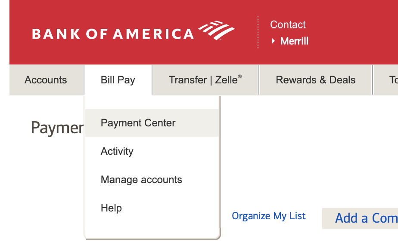398x245 pixels.
Task: Click Help in the Bill Pay menu
Action: [111, 208]
